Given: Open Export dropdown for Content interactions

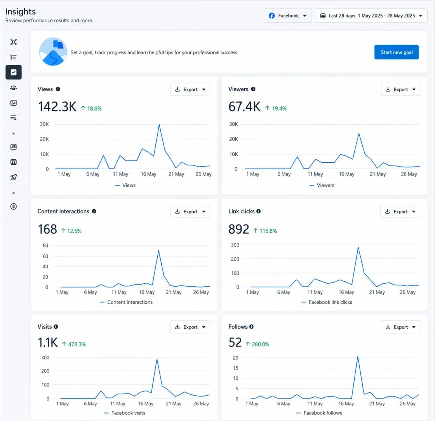Looking at the screenshot, I should tap(190, 211).
